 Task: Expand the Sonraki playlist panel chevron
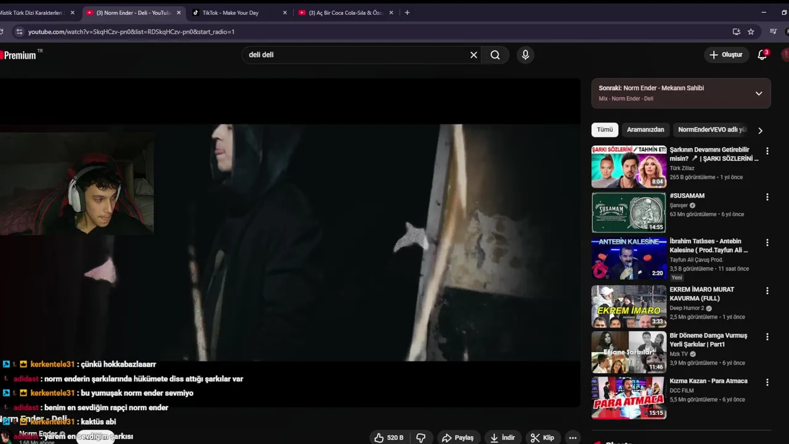click(759, 93)
